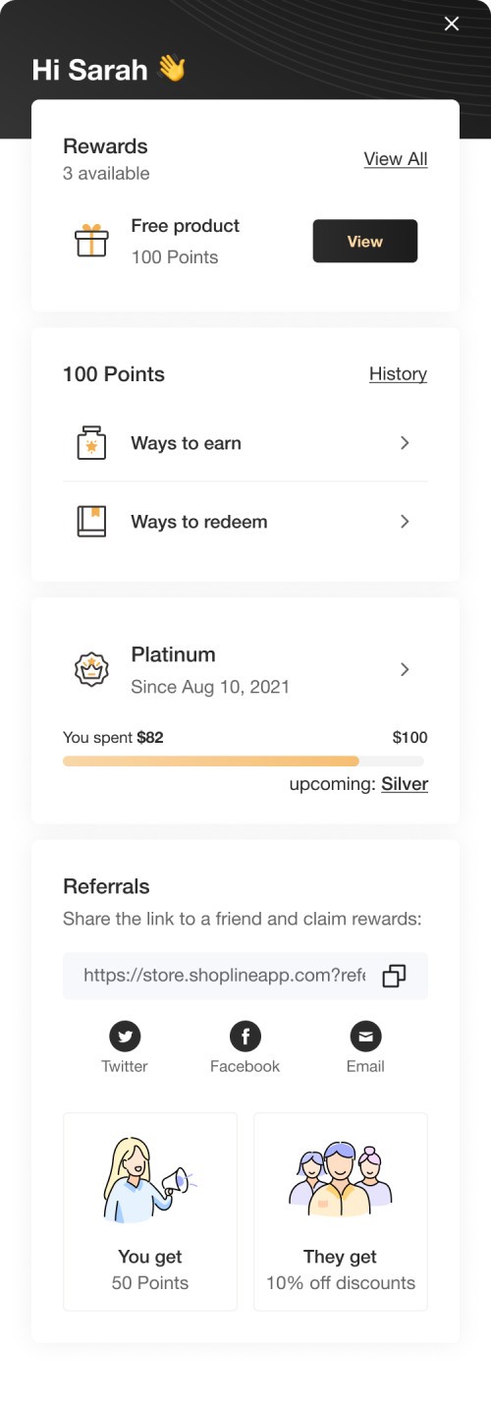Open the Ways to redeem row

pos(245,522)
